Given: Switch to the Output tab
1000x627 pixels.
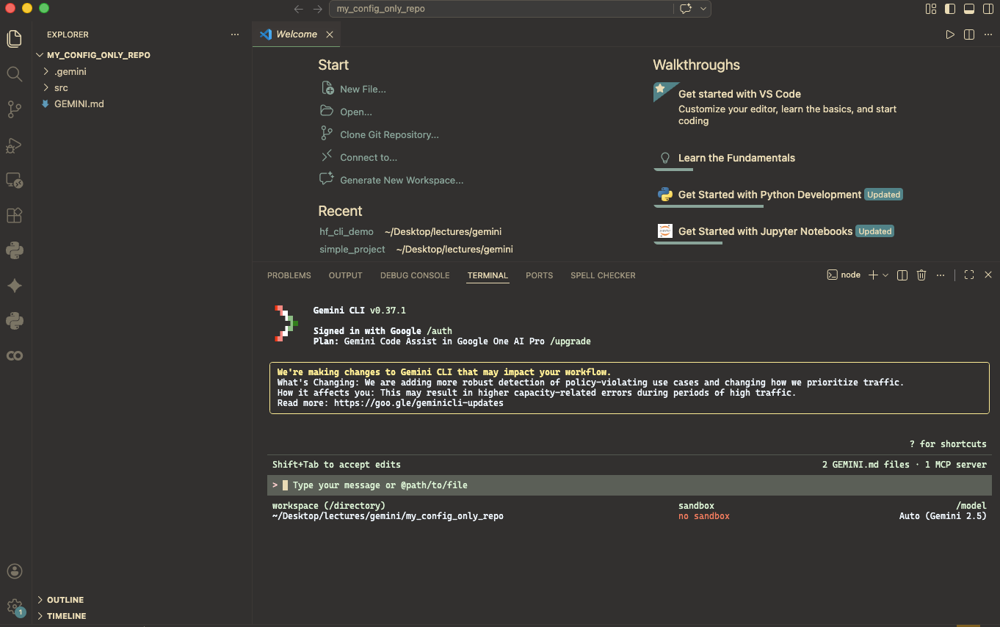Looking at the screenshot, I should pyautogui.click(x=346, y=275).
